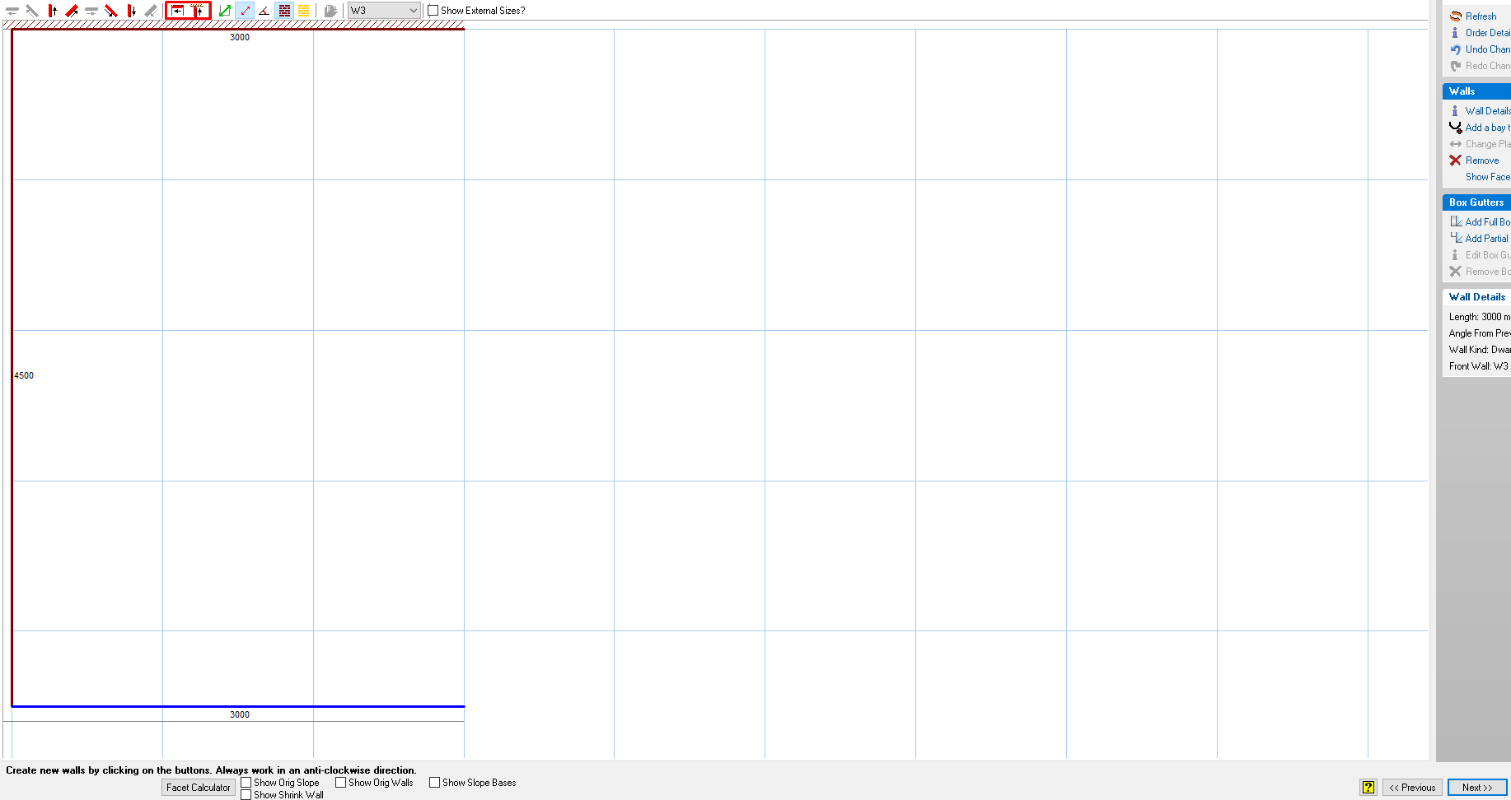Click the close-wall-to-left icon with green arrow
Screen dimensions: 1511x800
pyautogui.click(x=178, y=11)
